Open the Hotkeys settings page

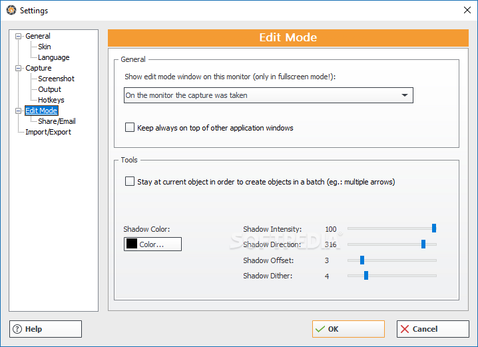click(51, 100)
